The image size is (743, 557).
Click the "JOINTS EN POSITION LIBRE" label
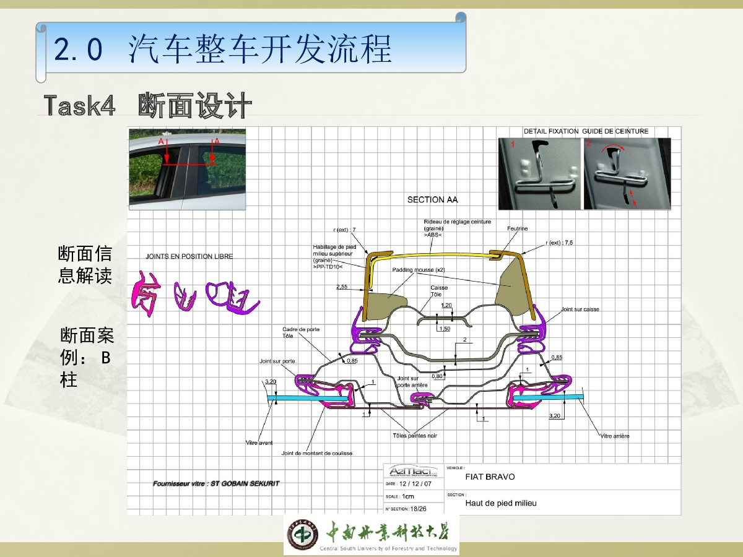click(189, 256)
